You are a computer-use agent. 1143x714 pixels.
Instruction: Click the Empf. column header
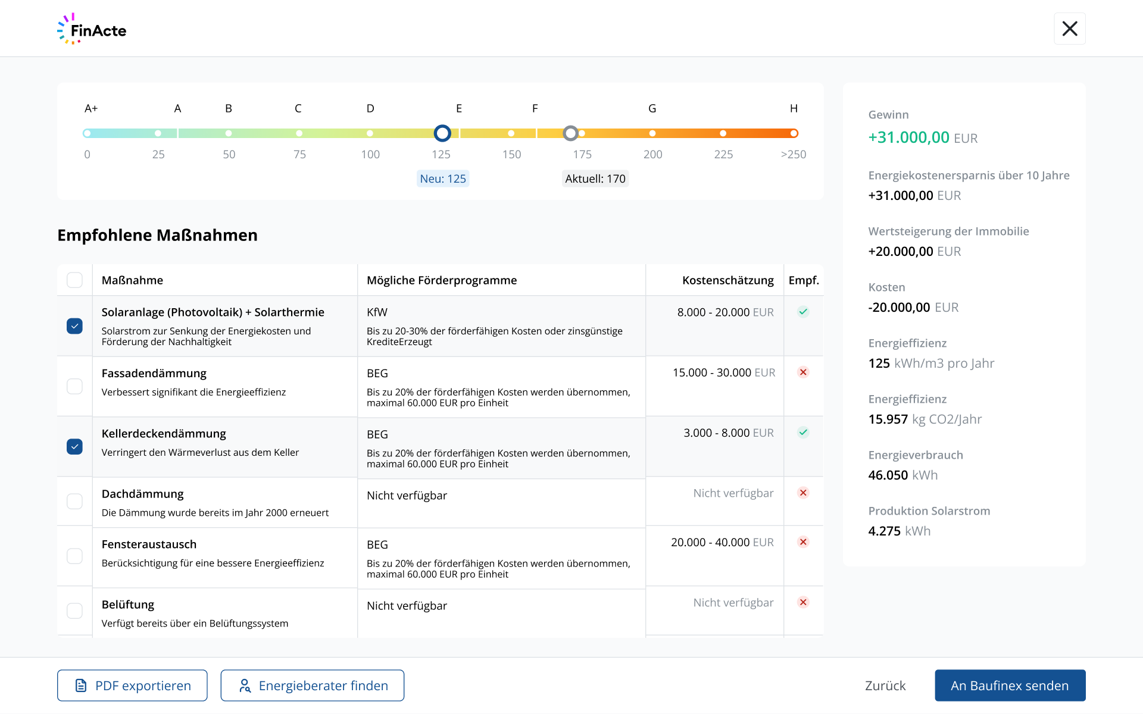coord(804,280)
